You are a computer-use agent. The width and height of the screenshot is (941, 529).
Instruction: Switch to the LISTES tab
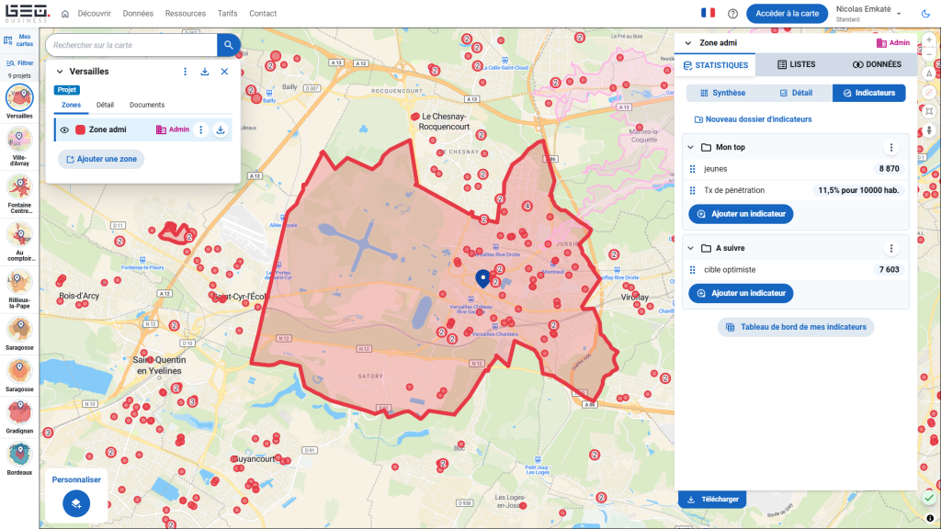796,65
